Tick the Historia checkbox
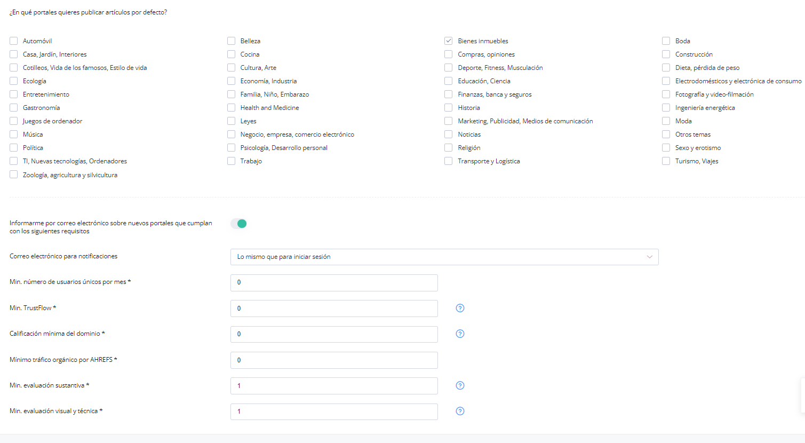 click(x=449, y=107)
